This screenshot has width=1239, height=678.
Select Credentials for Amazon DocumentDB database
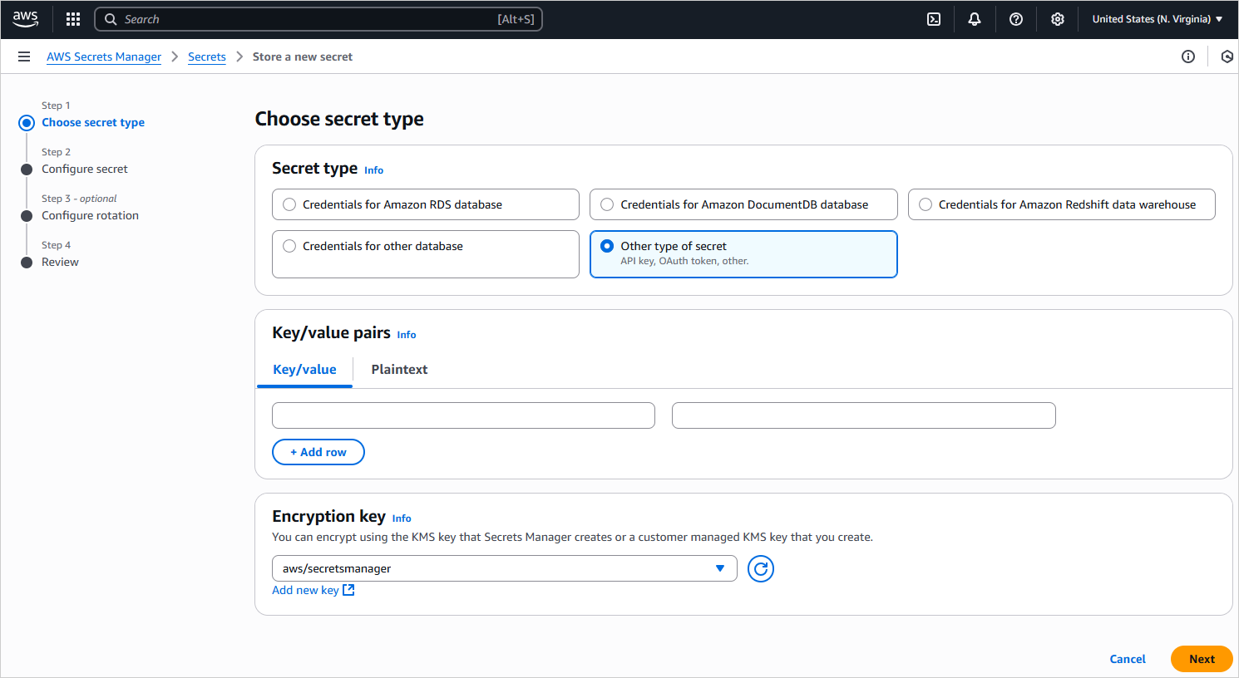(x=608, y=204)
